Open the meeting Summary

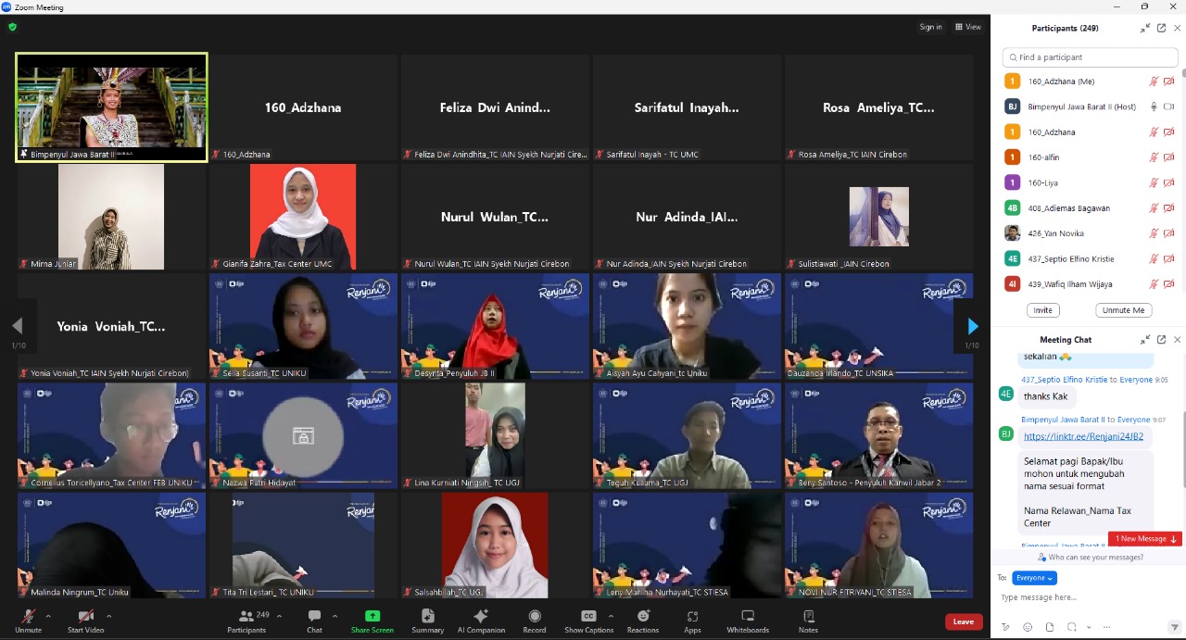coord(427,621)
